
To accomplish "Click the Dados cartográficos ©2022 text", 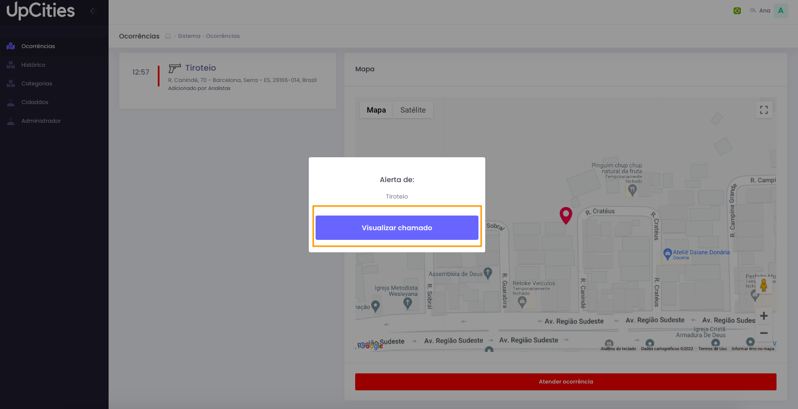I will click(667, 349).
